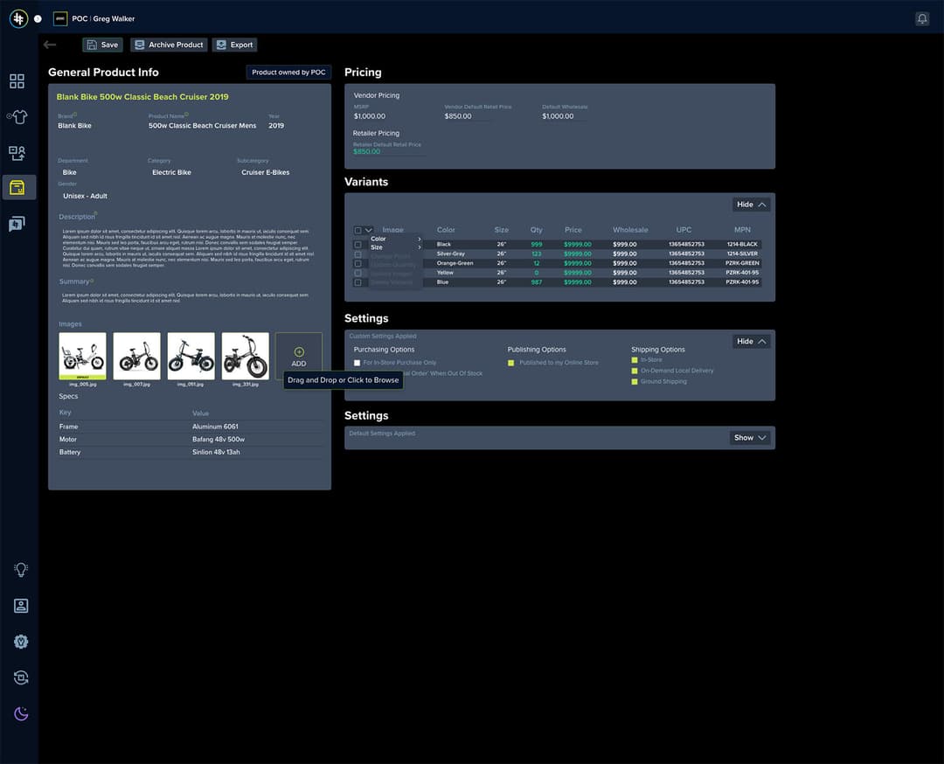The image size is (944, 764).
Task: Click the notification bell icon
Action: click(921, 18)
